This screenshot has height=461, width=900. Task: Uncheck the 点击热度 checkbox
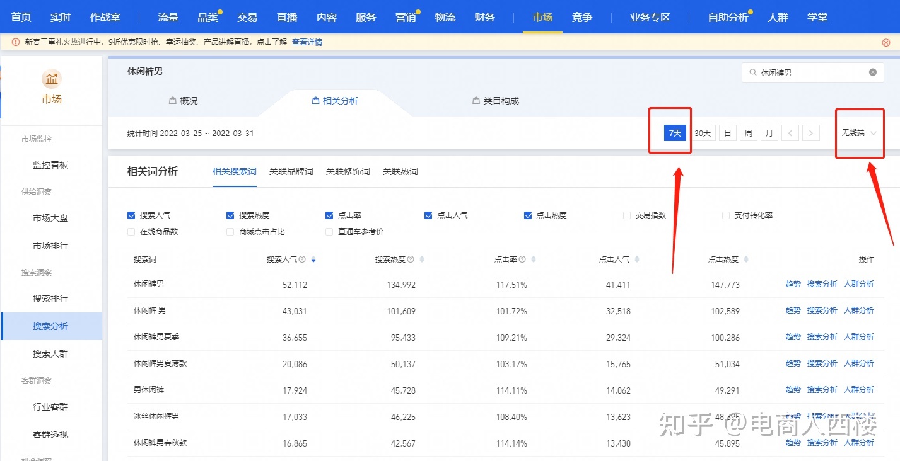528,215
